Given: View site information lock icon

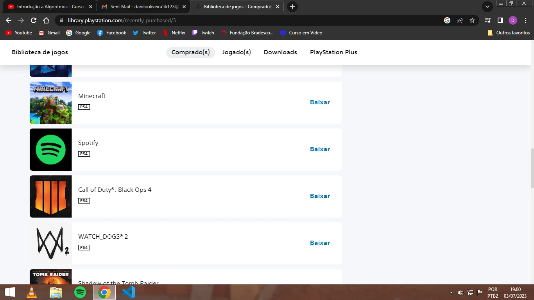Looking at the screenshot, I should 62,20.
